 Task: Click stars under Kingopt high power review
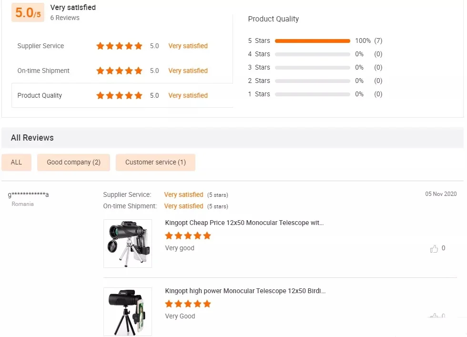[188, 304]
